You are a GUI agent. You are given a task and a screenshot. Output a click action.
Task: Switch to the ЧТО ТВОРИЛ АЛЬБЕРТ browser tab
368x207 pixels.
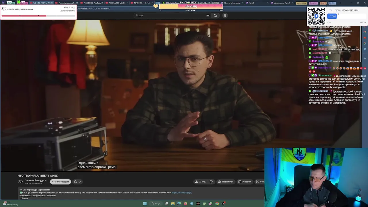tap(42, 3)
